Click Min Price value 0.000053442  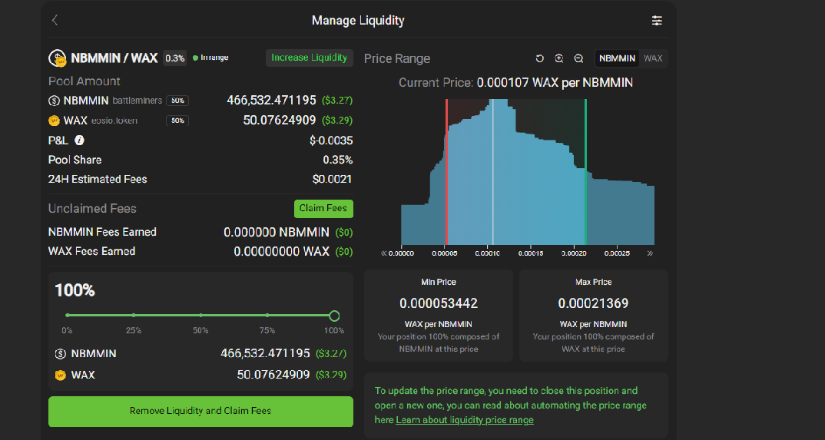[x=439, y=303]
